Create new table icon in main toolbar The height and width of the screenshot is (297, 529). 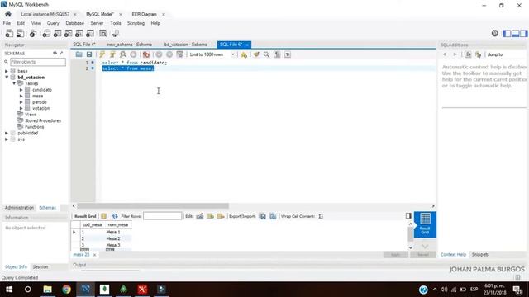(57, 33)
